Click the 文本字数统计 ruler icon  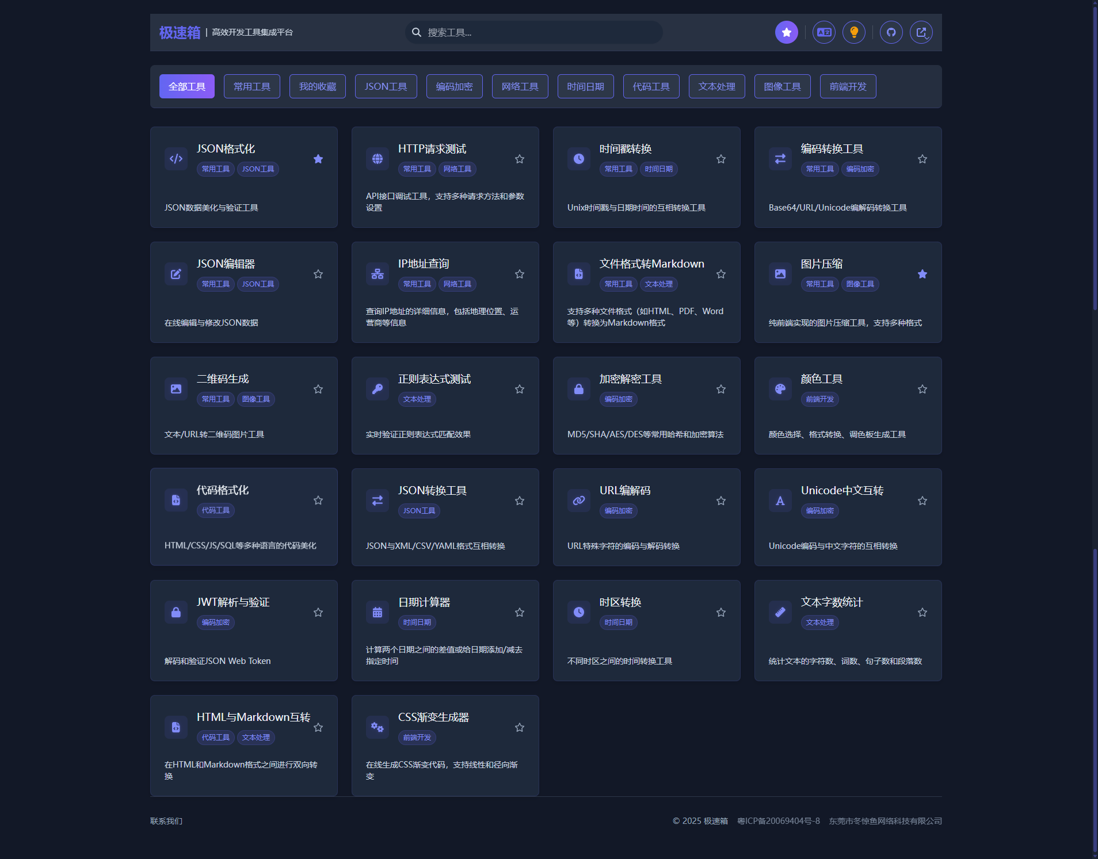[780, 612]
